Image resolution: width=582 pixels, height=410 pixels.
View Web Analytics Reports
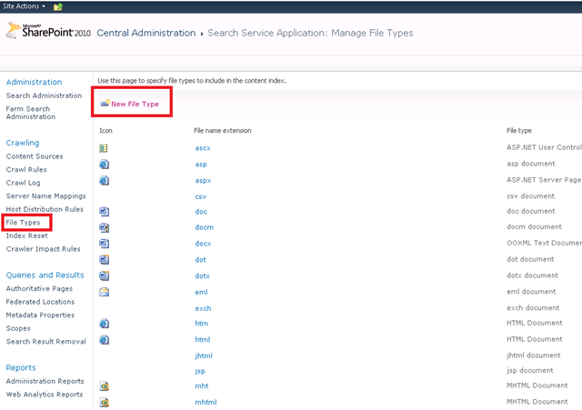[x=45, y=395]
